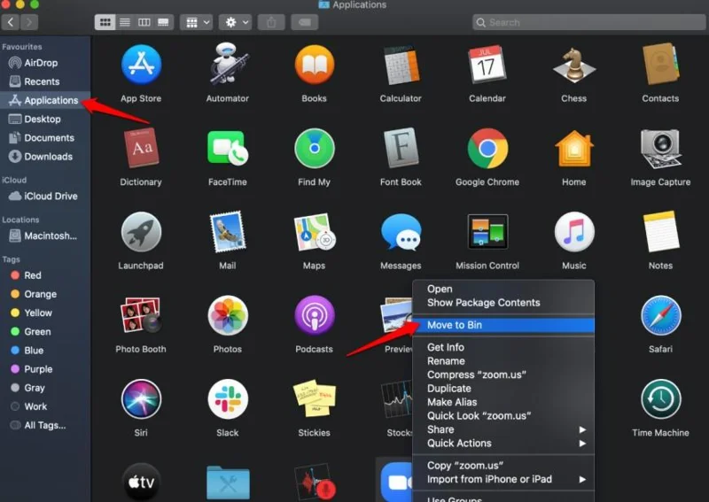
Task: Select the Calculator app icon
Action: [401, 65]
